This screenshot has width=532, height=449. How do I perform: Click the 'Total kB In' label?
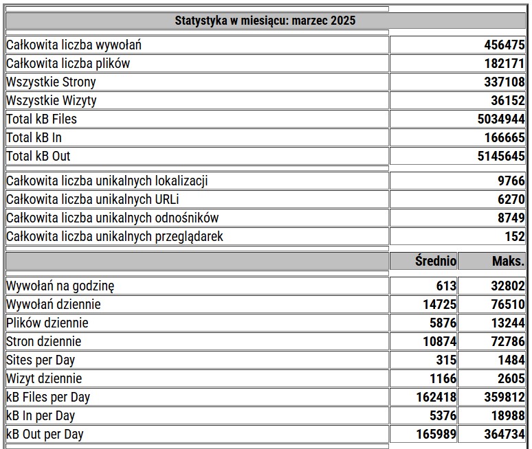click(34, 137)
